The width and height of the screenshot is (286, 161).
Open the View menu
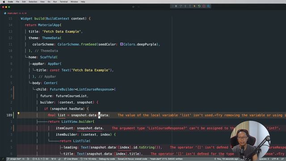[x=42, y=2]
